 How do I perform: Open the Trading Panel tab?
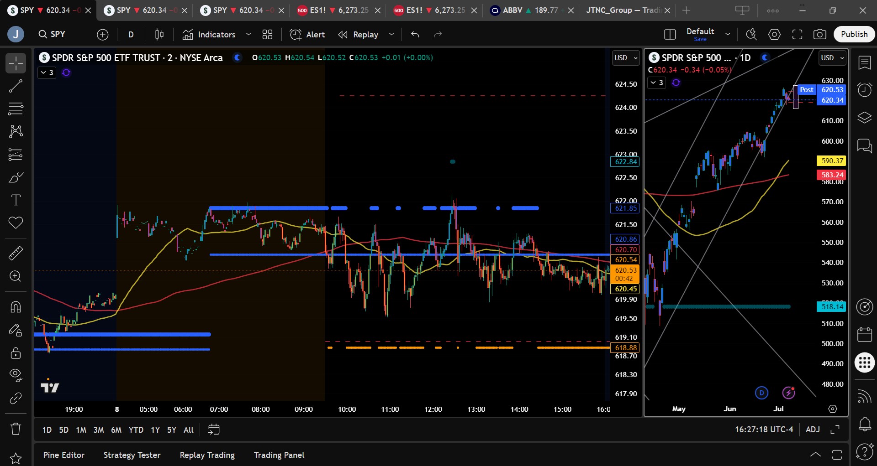pyautogui.click(x=279, y=455)
